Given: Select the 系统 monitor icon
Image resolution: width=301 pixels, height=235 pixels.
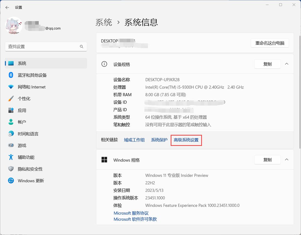Looking at the screenshot, I should click(11, 63).
